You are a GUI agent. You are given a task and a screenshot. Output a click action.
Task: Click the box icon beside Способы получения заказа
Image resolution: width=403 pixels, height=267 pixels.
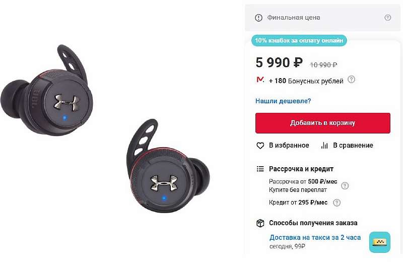coord(260,223)
